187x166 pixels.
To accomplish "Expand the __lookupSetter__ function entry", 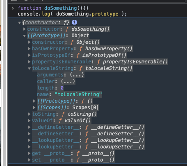I will 29,147.
